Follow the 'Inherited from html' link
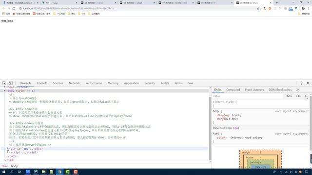312x175 pixels. tap(236, 128)
